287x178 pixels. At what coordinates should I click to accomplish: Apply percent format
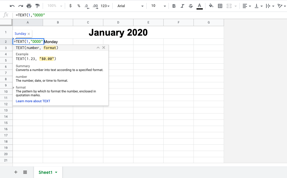tap(79, 6)
